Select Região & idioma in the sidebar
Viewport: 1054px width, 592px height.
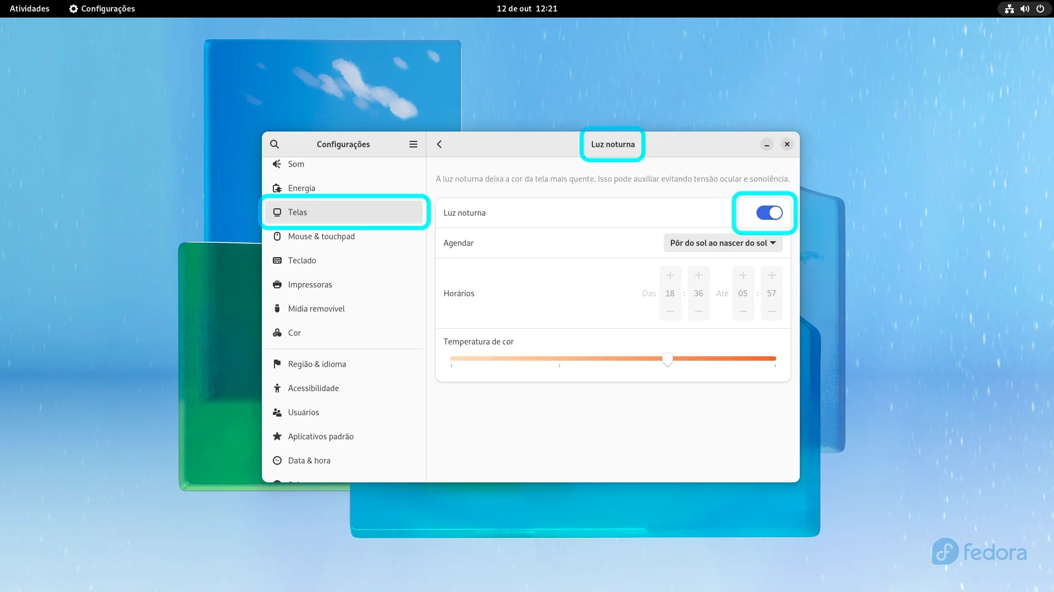pyautogui.click(x=344, y=364)
